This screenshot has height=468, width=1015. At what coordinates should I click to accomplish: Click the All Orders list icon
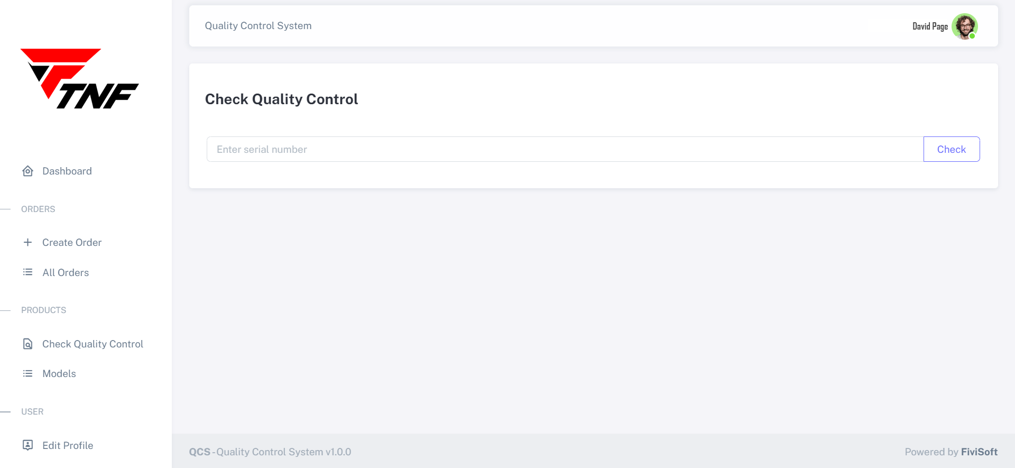(28, 272)
